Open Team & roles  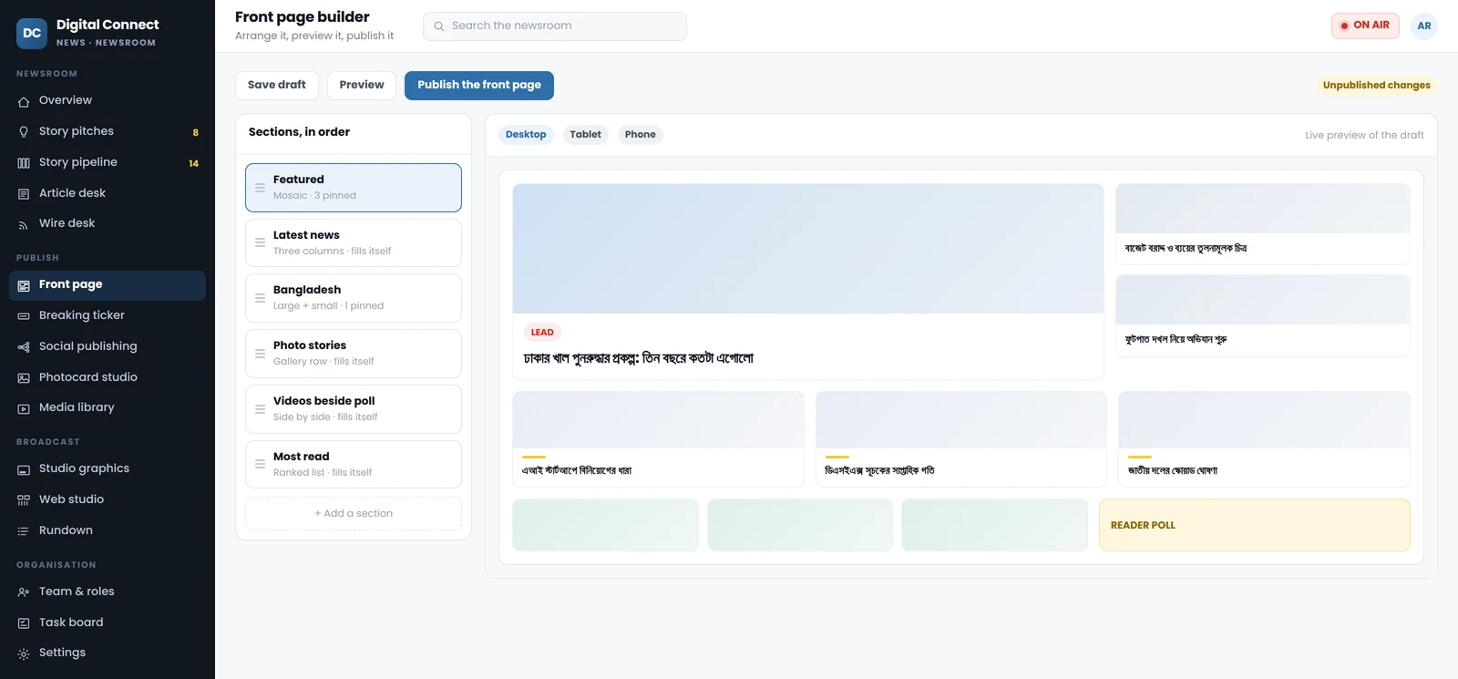tap(108, 592)
